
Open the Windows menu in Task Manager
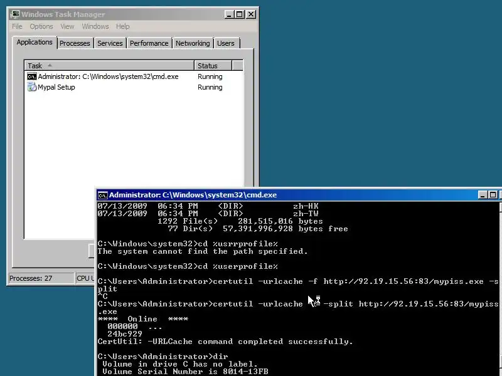[x=95, y=26]
